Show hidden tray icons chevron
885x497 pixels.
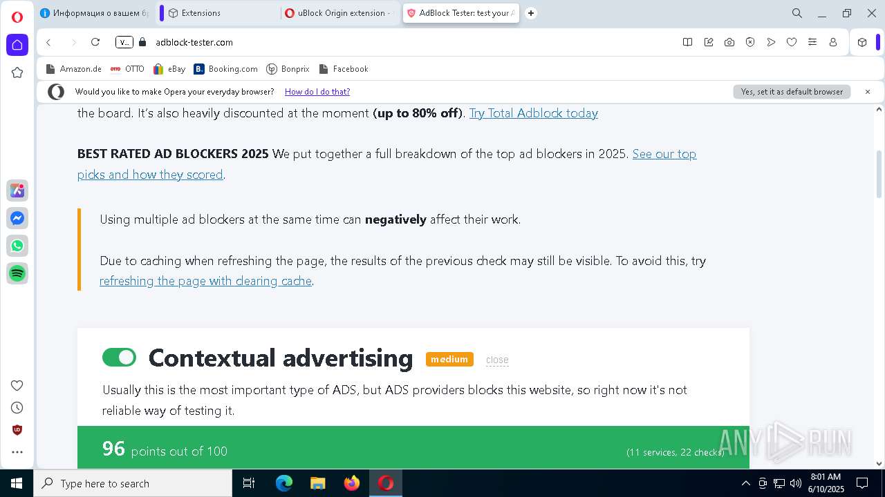click(746, 483)
